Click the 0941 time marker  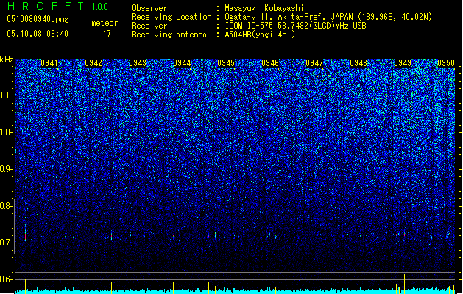(49, 63)
